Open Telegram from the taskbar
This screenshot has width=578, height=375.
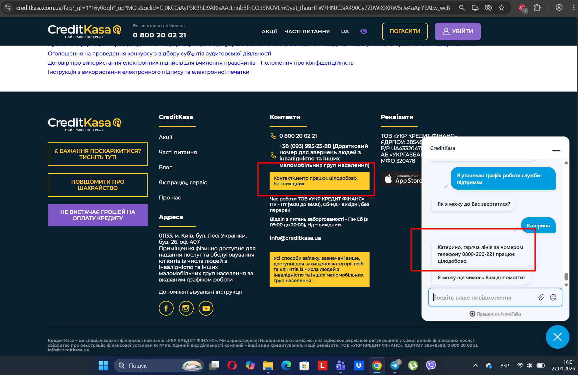395,365
